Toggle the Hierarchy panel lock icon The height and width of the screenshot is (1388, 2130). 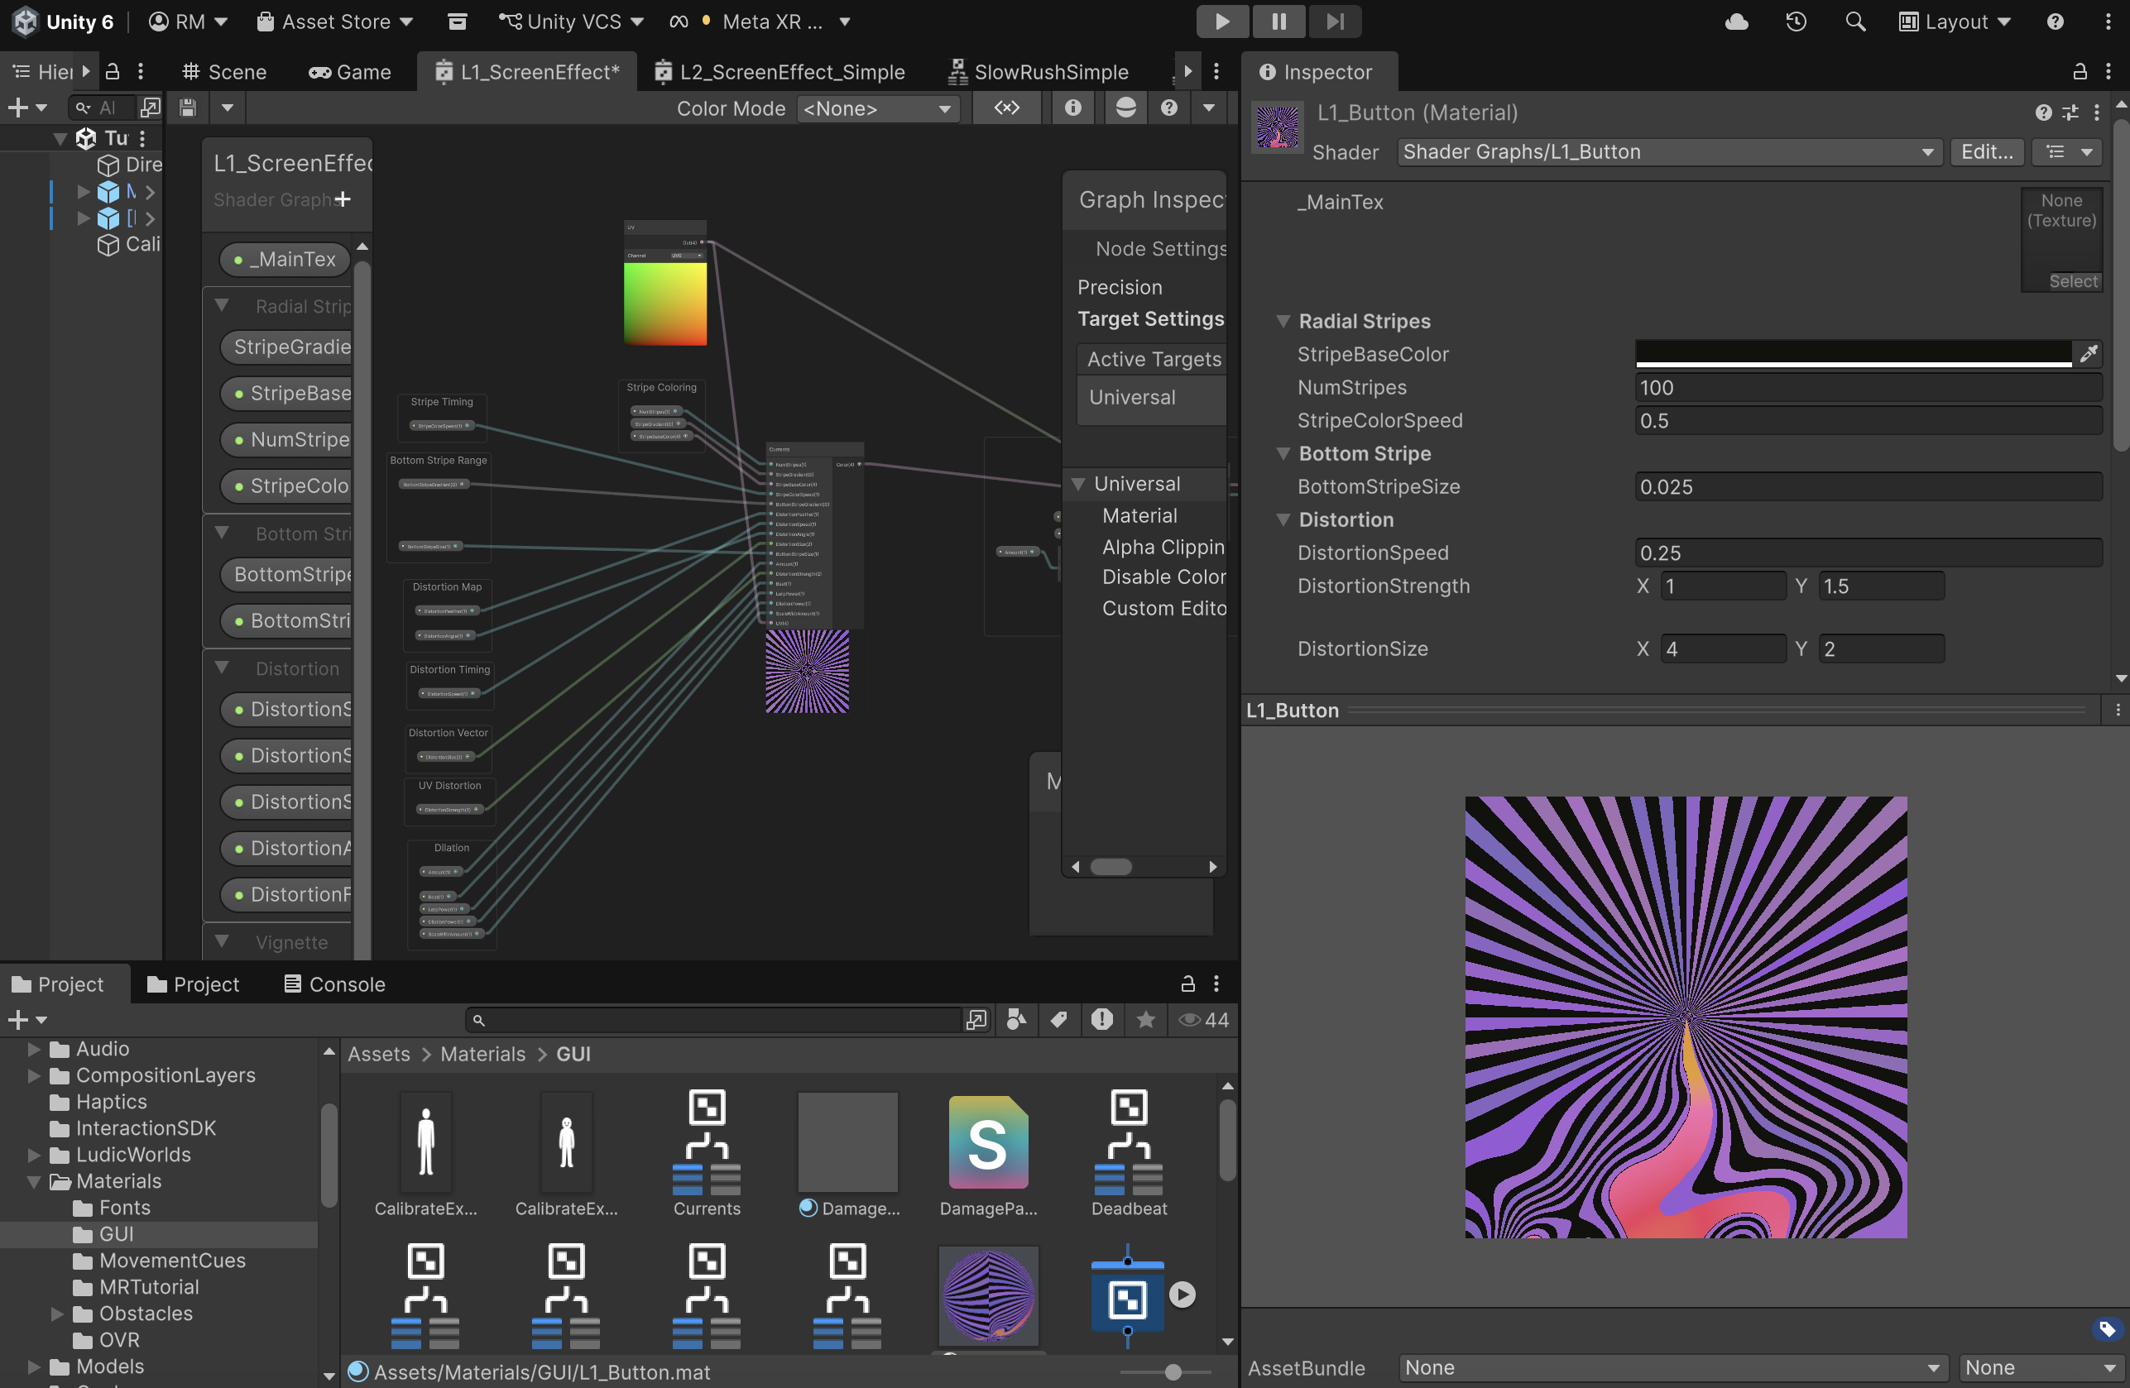pyautogui.click(x=113, y=70)
